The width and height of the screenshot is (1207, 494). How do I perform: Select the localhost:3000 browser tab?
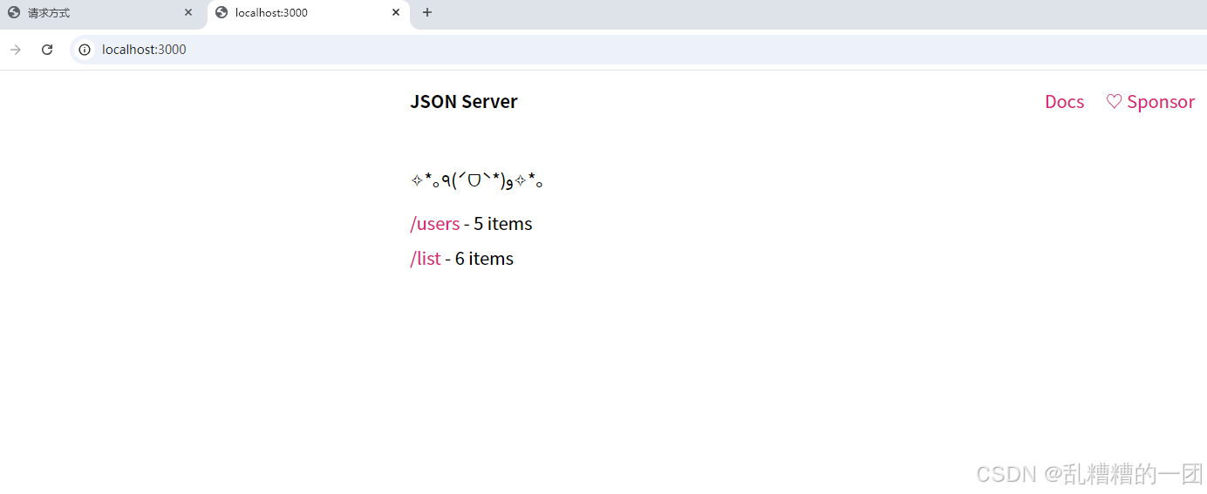coord(309,13)
